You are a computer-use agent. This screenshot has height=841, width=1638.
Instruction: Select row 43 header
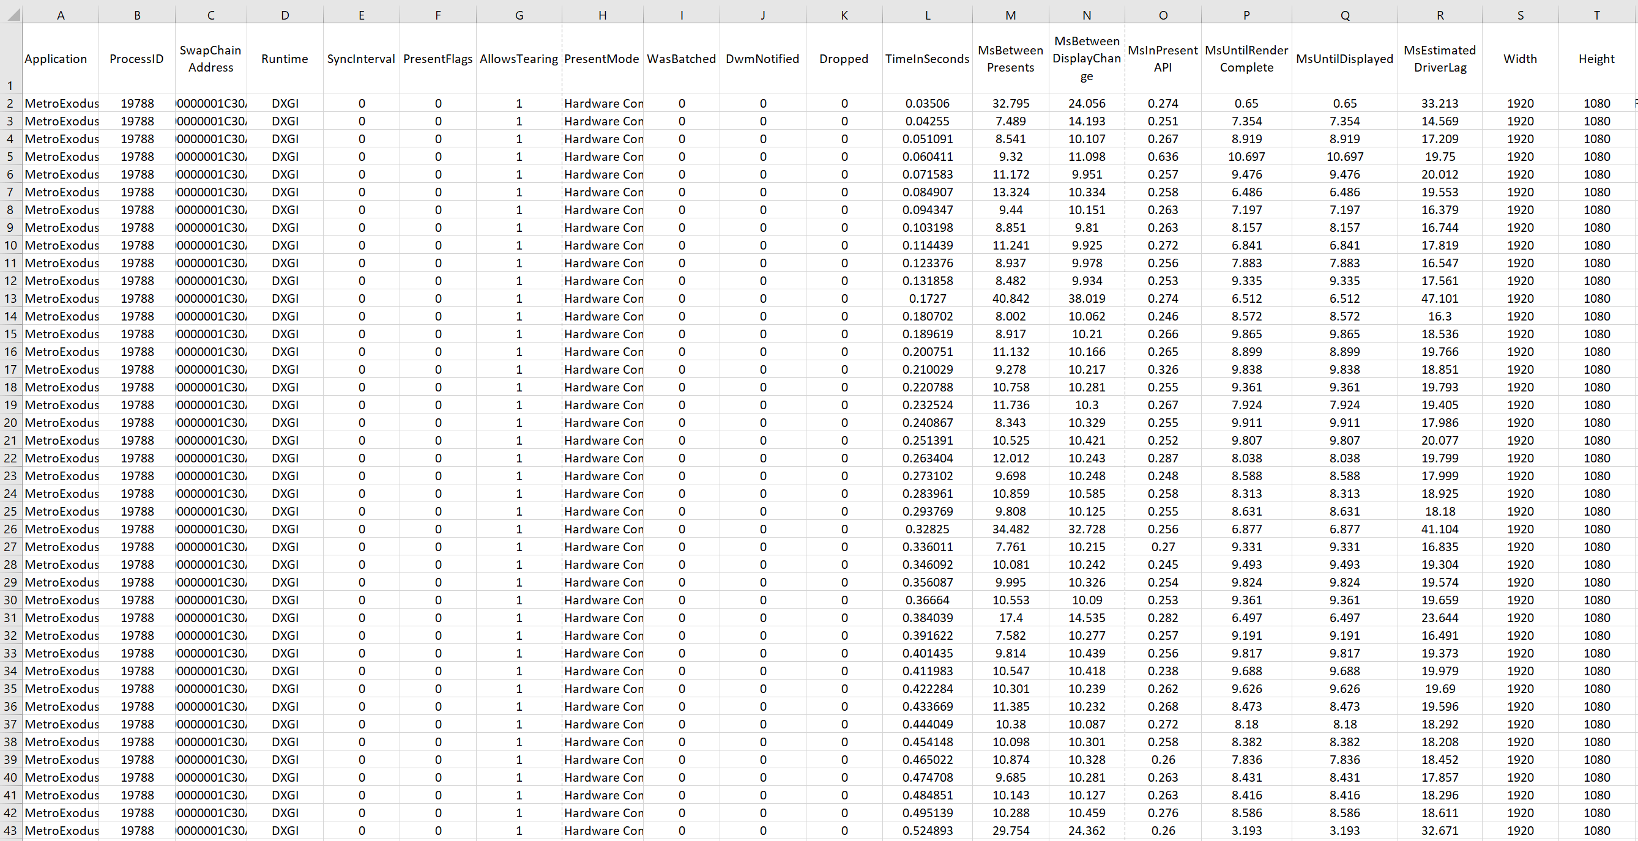pyautogui.click(x=10, y=830)
